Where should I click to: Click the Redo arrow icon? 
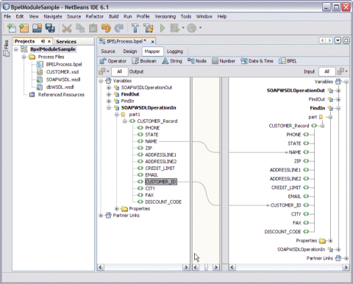(x=119, y=28)
